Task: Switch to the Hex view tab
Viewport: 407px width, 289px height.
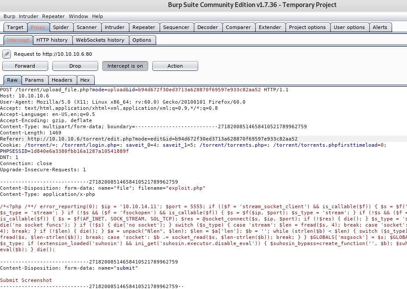Action: tap(85, 80)
